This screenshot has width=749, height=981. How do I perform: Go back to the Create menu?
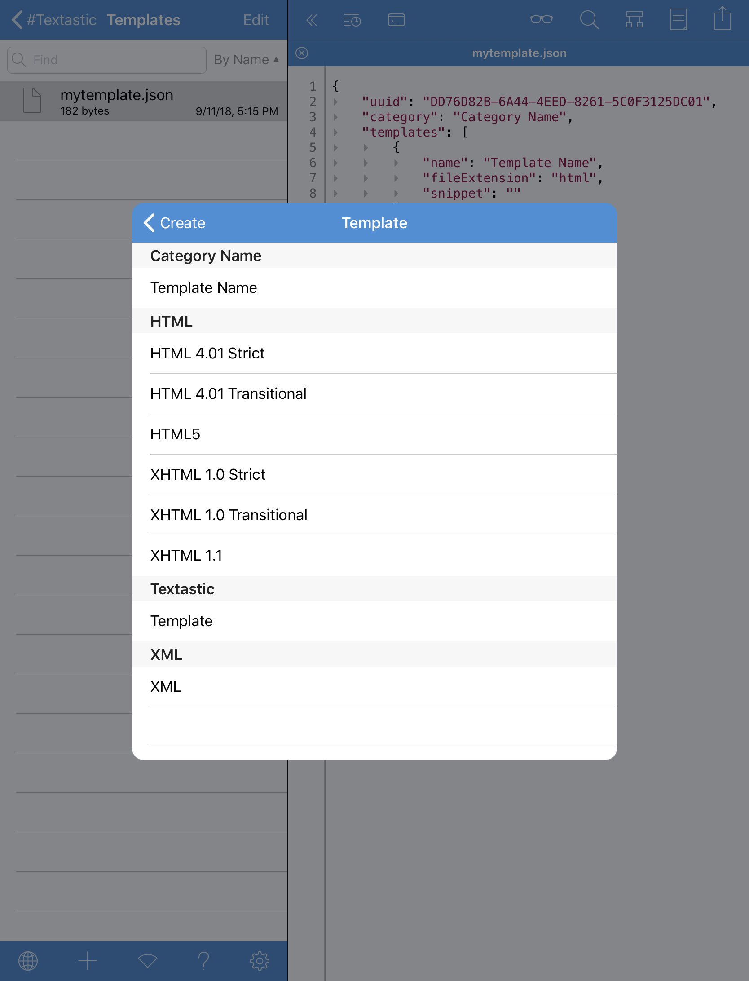[x=175, y=223]
